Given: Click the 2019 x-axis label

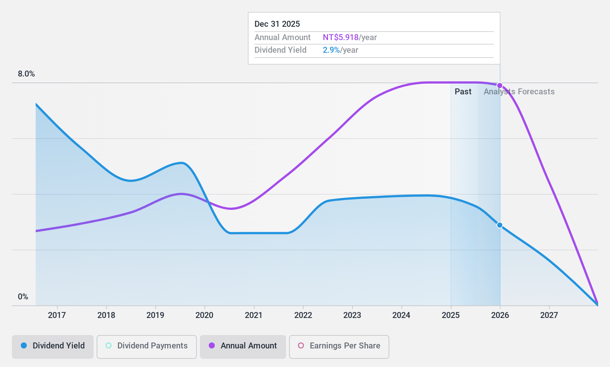Looking at the screenshot, I should point(155,315).
